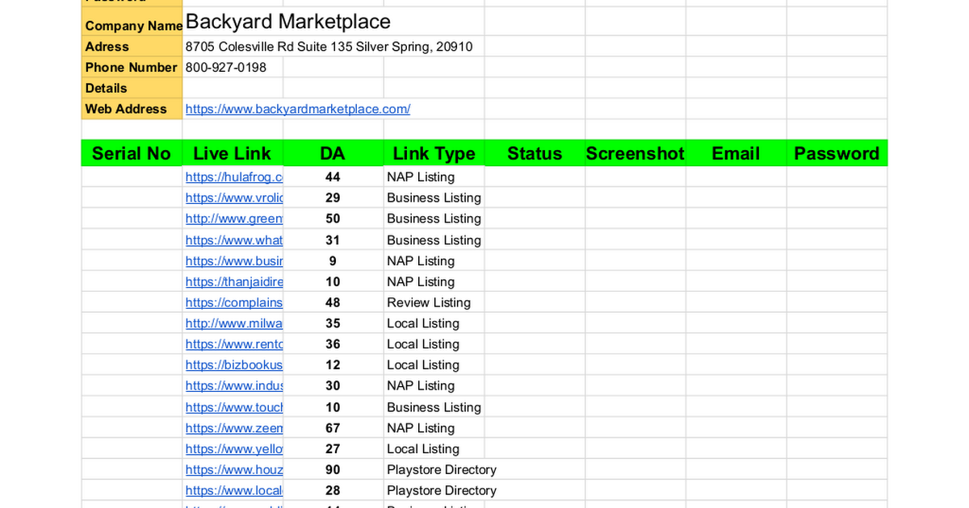Open the https://www.touch live link
This screenshot has width=969, height=508.
(234, 407)
